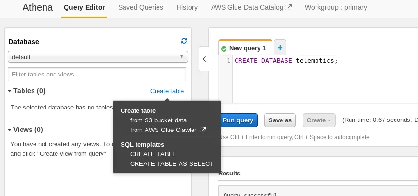This screenshot has height=196, width=418.
Task: Choose create table from S3 bucket data
Action: tap(158, 120)
